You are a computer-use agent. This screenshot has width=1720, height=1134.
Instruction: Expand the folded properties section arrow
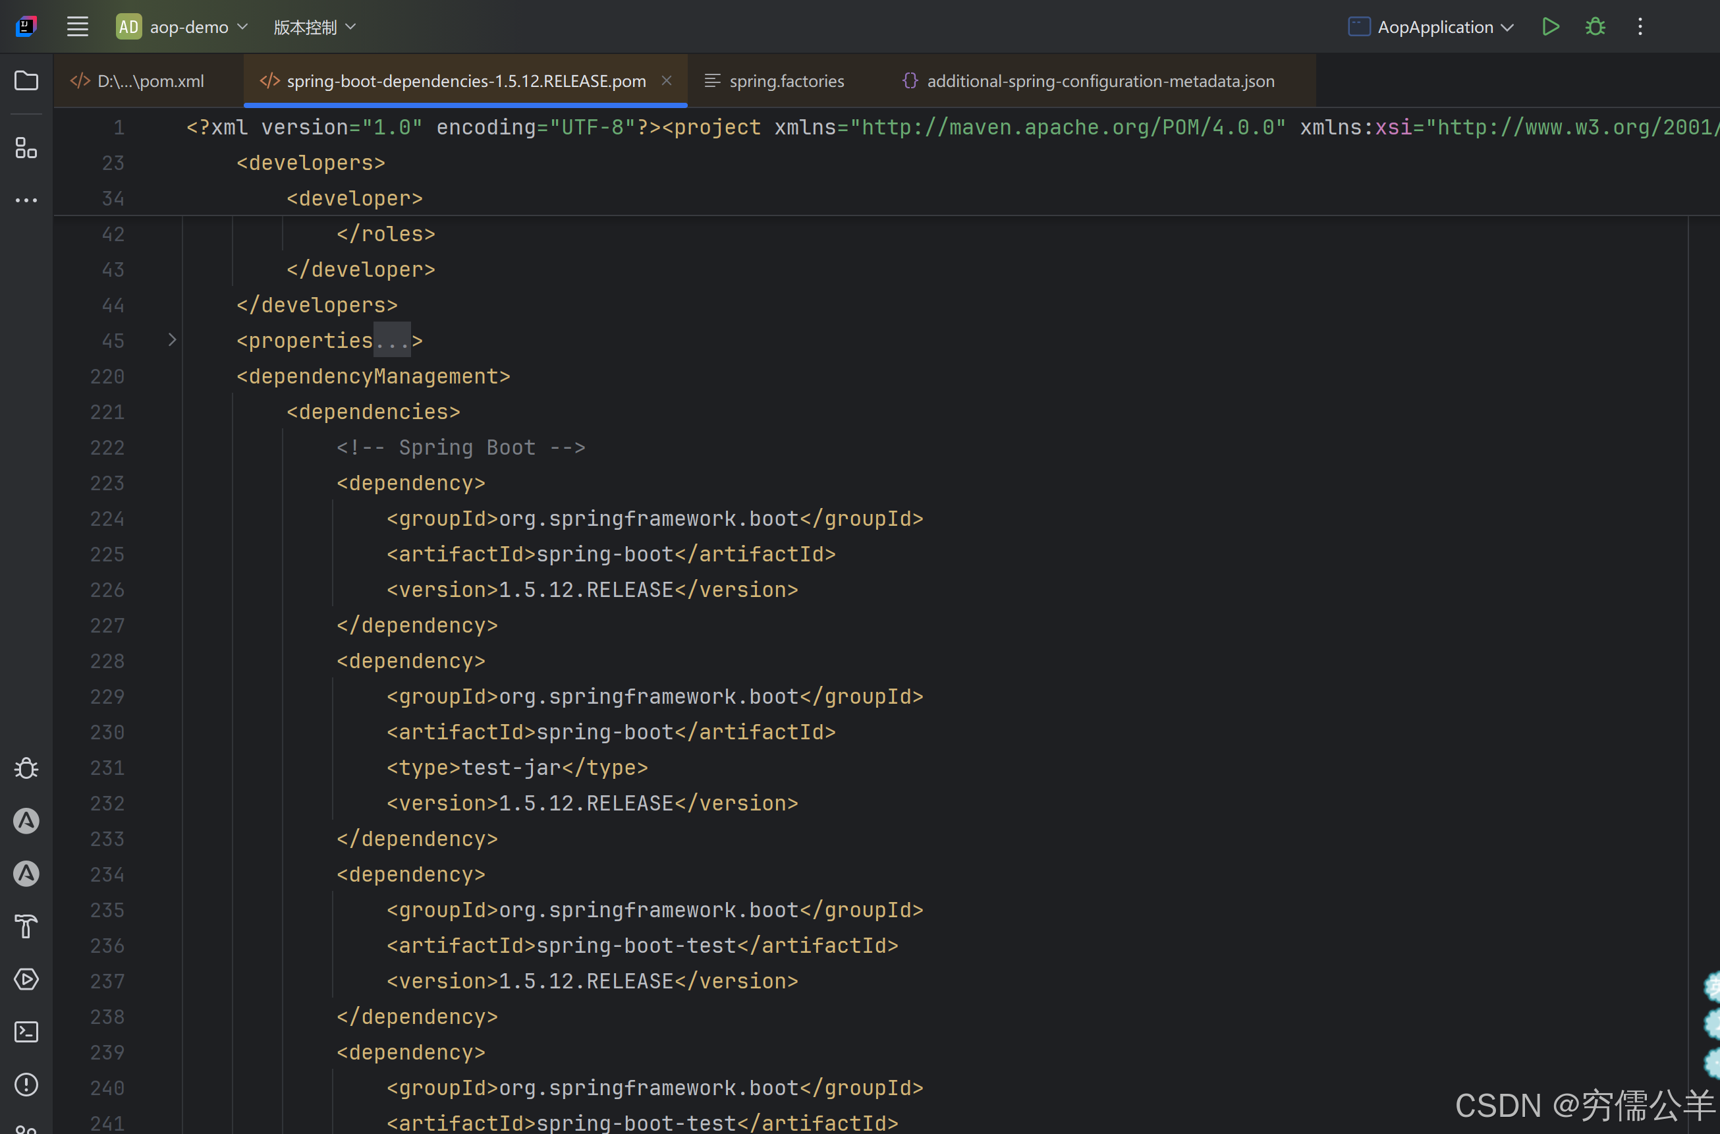click(x=172, y=340)
